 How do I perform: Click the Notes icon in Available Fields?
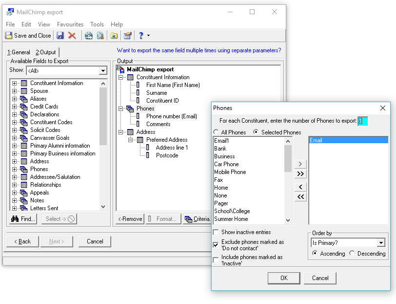(x=24, y=201)
